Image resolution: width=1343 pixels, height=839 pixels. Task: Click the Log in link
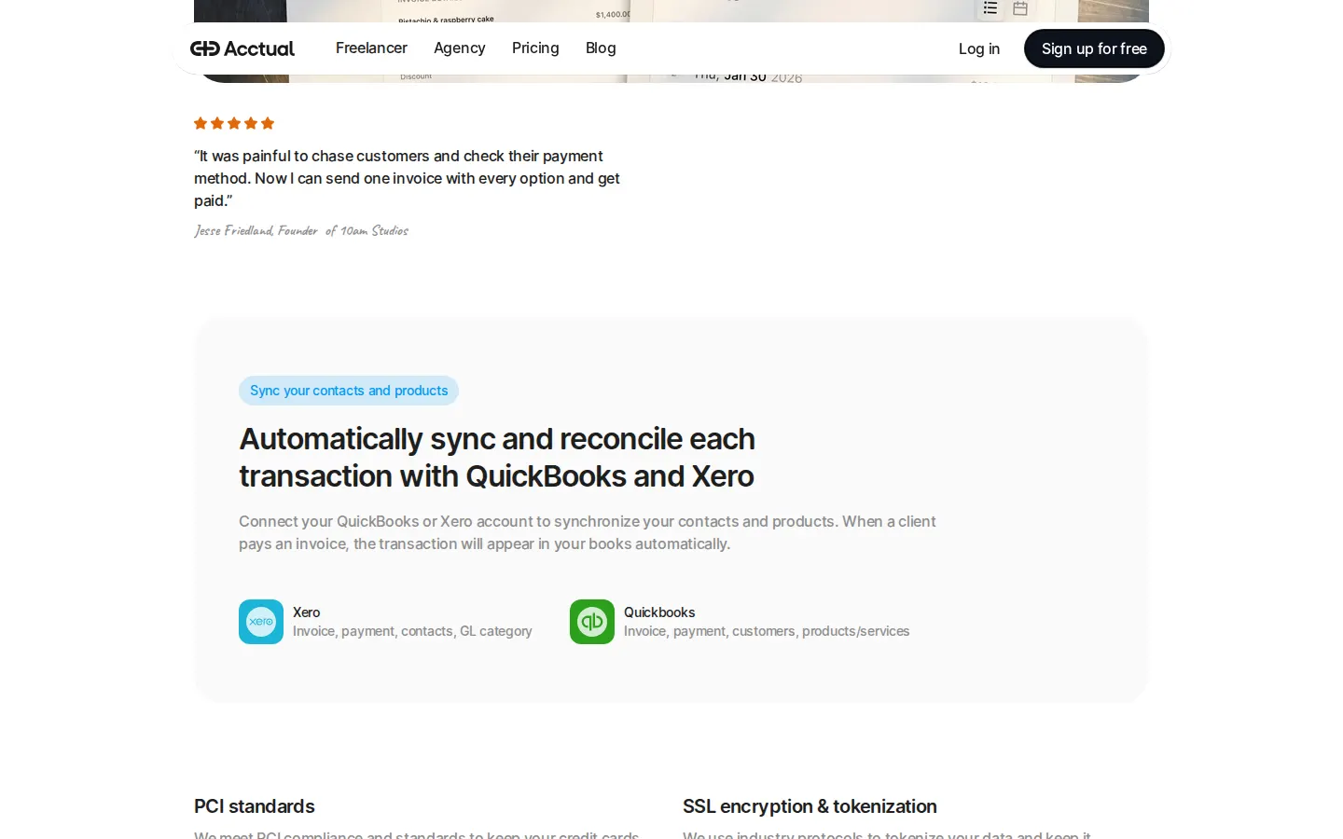point(979,48)
